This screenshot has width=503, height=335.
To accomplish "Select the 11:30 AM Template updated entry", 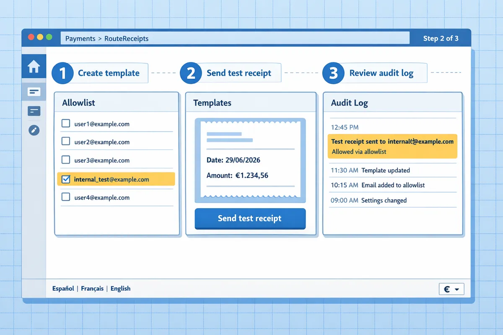I will [392, 170].
